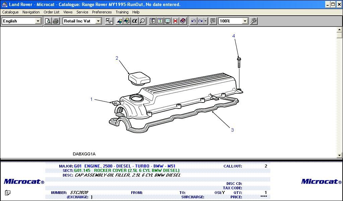Minimize the Microcat window
343x201 pixels.
[x=328, y=4]
